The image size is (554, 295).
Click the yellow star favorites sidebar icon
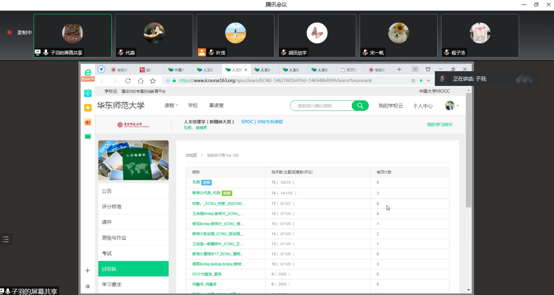(88, 108)
